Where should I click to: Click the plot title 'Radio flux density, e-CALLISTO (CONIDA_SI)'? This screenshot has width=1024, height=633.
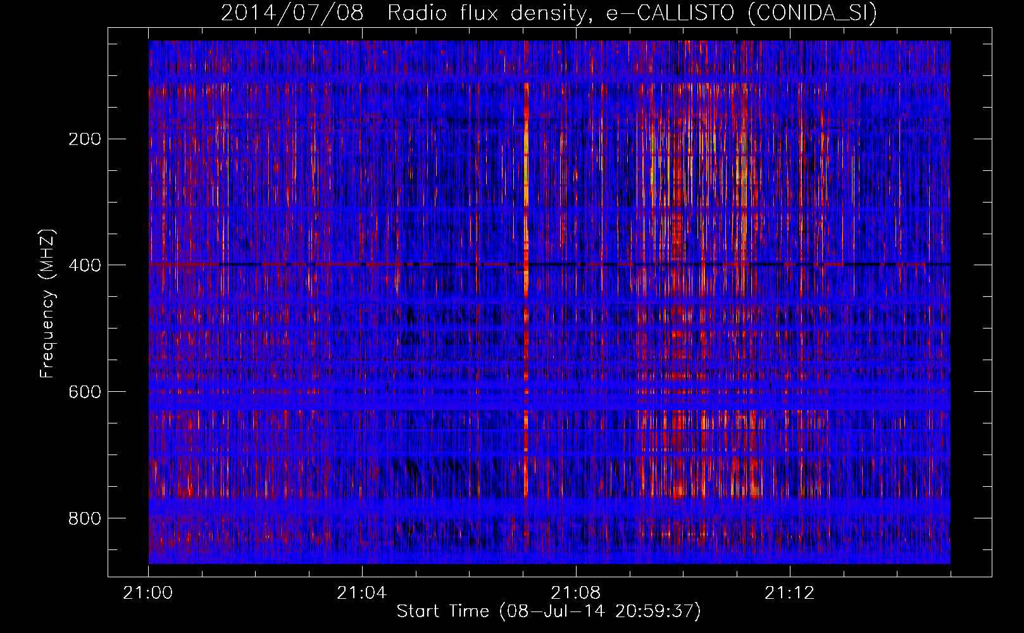[x=632, y=13]
